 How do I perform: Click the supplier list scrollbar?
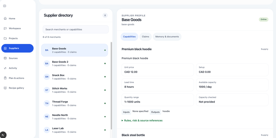[111, 86]
